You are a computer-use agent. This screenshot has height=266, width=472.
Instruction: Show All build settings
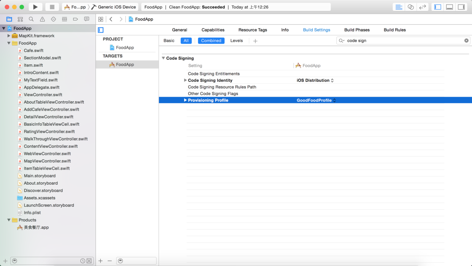pyautogui.click(x=186, y=40)
